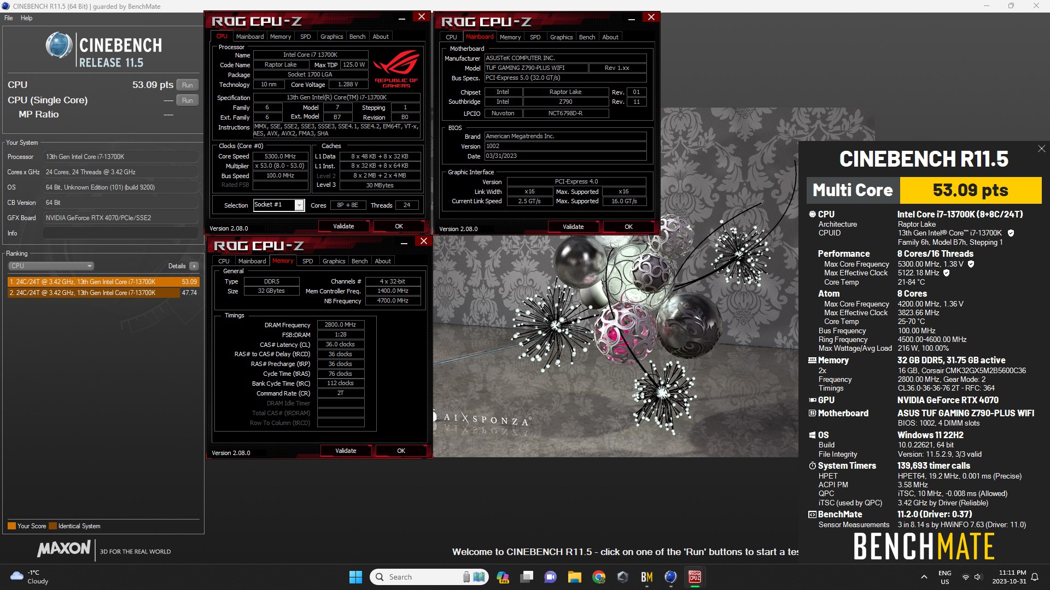Open volume control in system tray
The height and width of the screenshot is (590, 1050).
978,577
